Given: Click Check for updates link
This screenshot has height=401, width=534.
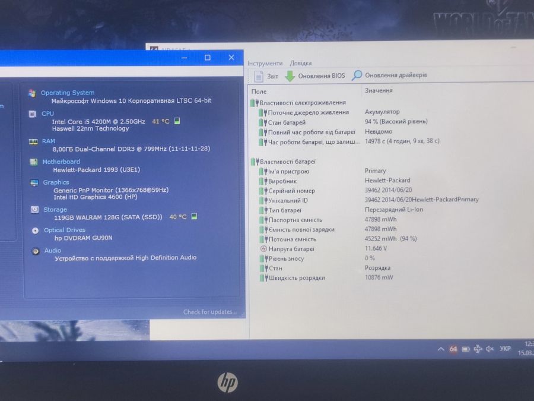Looking at the screenshot, I should pyautogui.click(x=210, y=312).
